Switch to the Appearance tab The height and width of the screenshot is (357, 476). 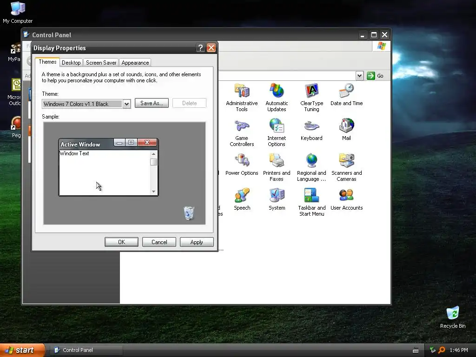click(135, 63)
